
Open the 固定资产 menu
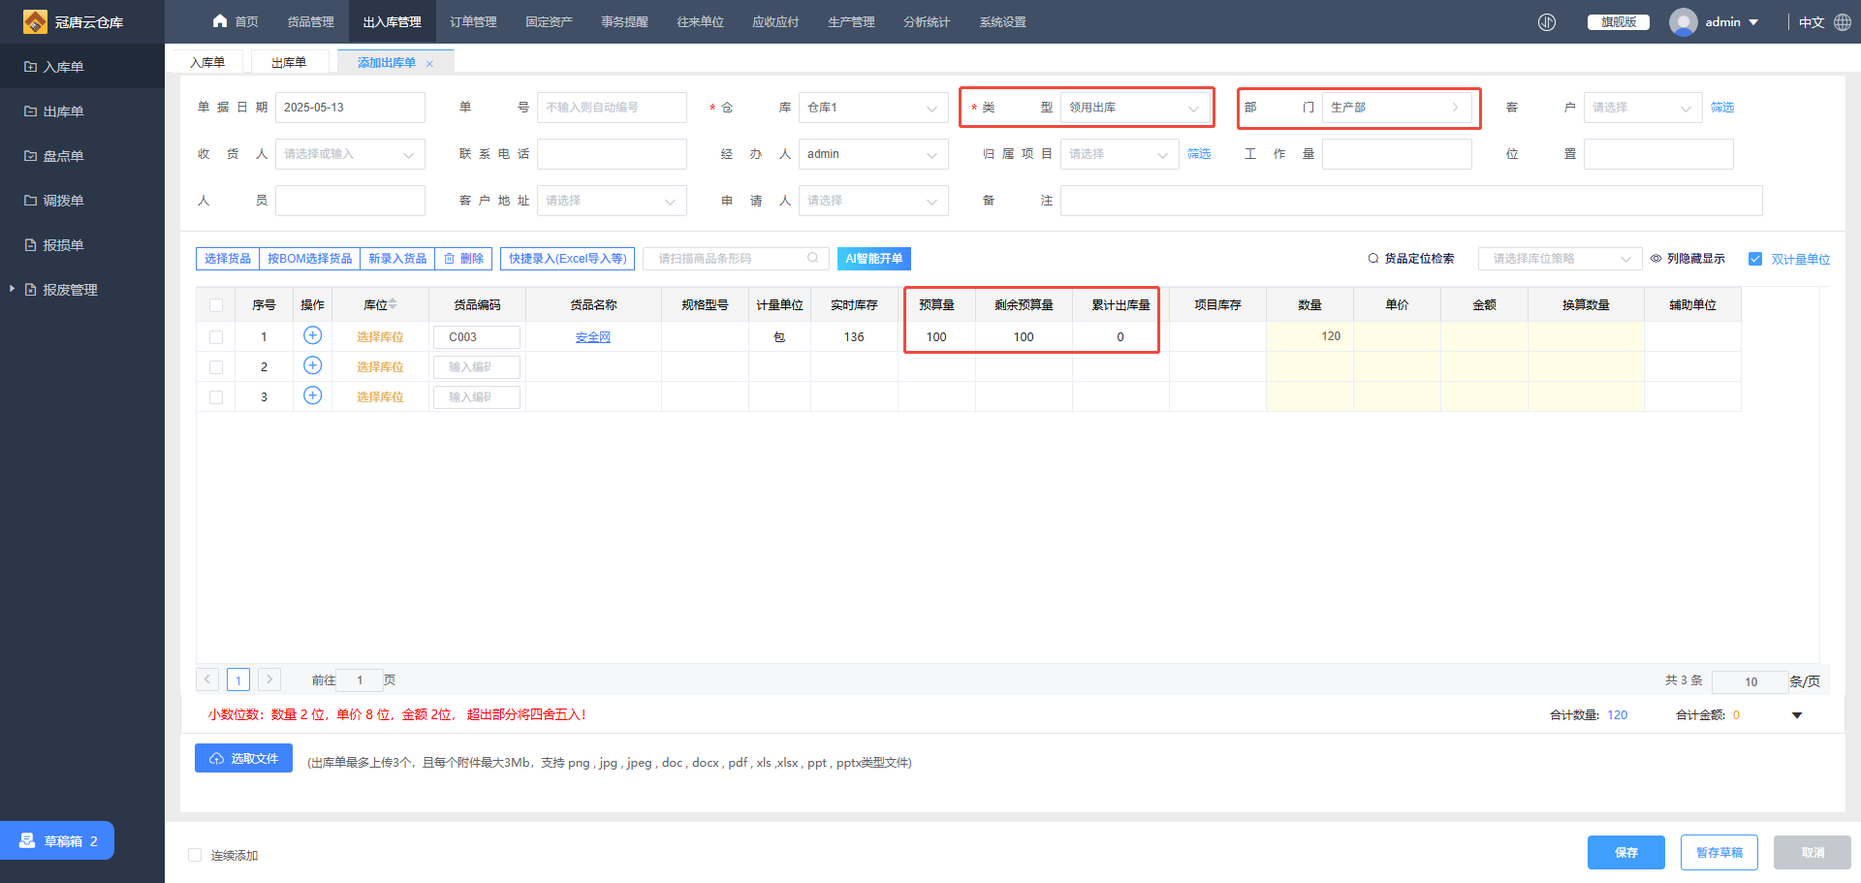tap(549, 22)
